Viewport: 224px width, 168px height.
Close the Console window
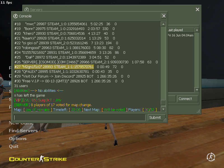(x=164, y=16)
